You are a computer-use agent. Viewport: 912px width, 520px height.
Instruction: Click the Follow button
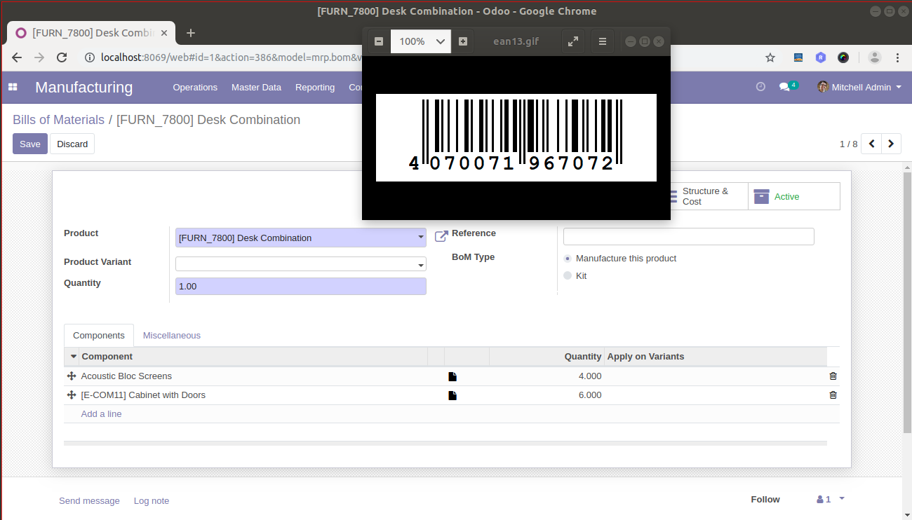pos(765,499)
